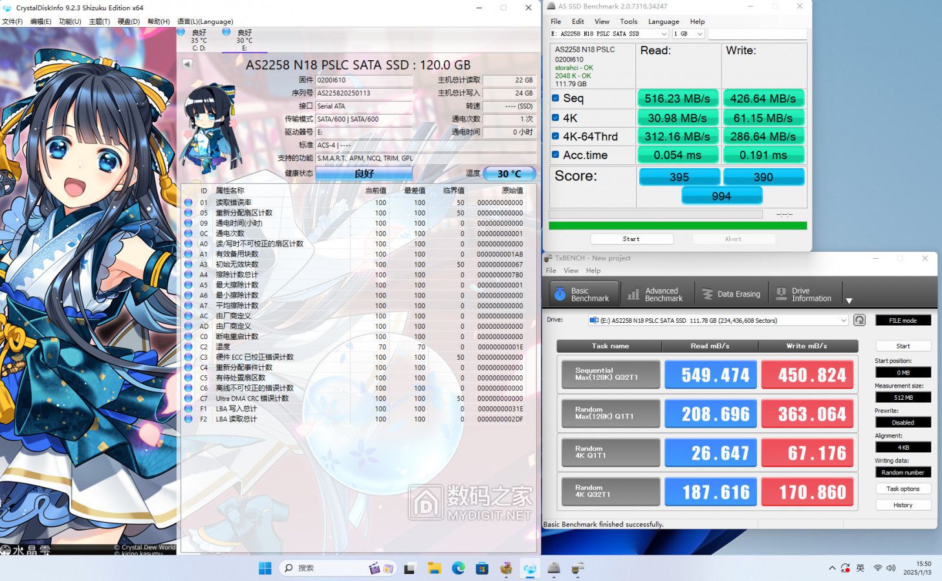This screenshot has height=581, width=942.
Task: Click the refresh drive list icon in TxBENCH
Action: [859, 320]
